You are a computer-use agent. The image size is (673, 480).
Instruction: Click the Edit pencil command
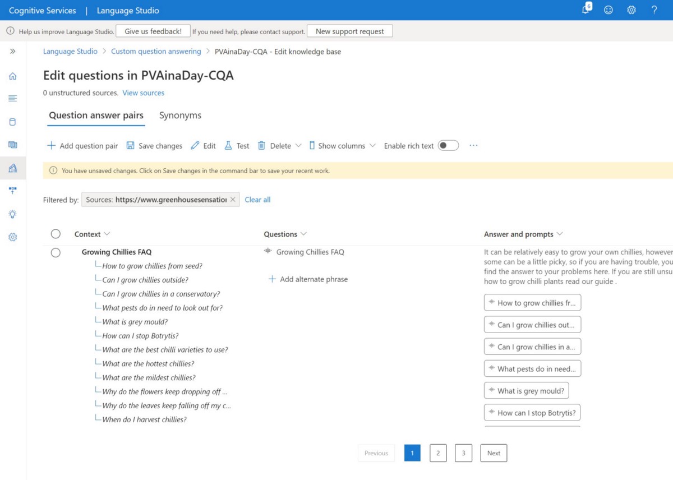pyautogui.click(x=203, y=146)
